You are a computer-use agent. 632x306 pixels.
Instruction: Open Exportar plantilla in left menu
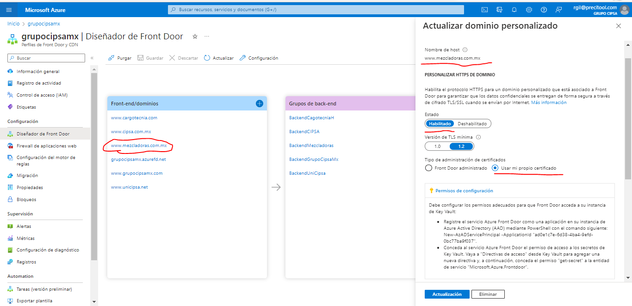click(x=34, y=301)
